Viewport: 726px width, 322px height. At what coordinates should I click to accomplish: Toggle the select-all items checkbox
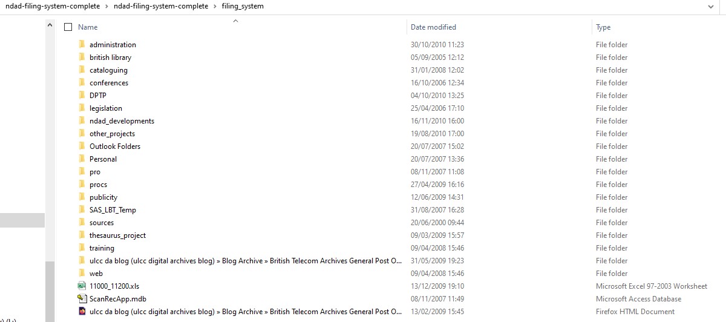68,27
